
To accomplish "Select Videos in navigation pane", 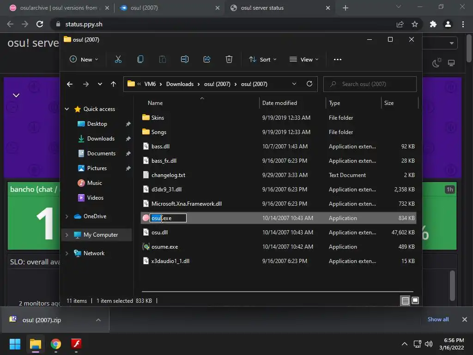I will coord(95,198).
